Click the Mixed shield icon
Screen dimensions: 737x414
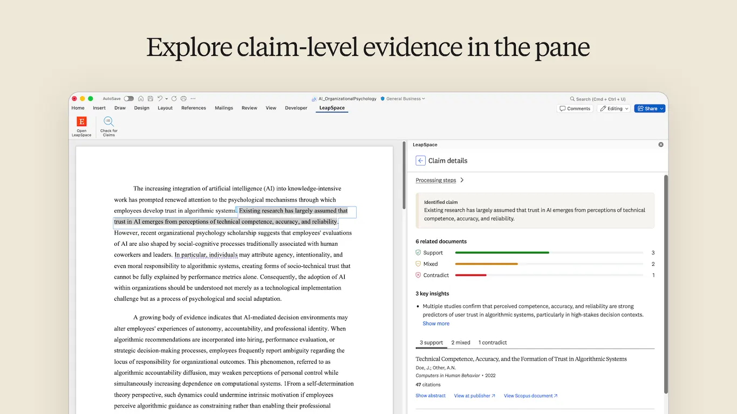click(x=418, y=264)
